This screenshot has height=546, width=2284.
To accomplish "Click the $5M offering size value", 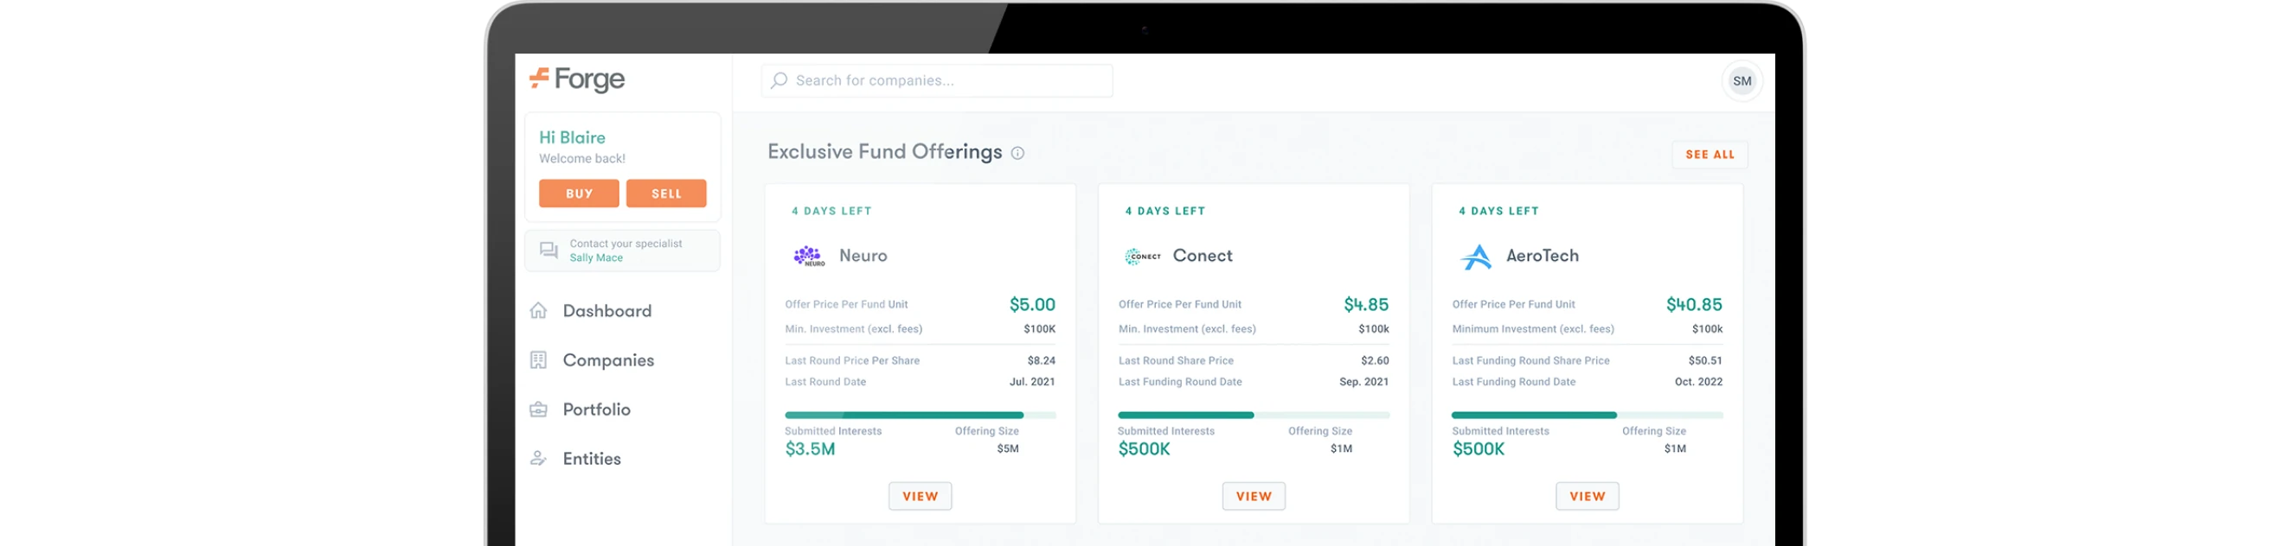I will (x=1007, y=448).
